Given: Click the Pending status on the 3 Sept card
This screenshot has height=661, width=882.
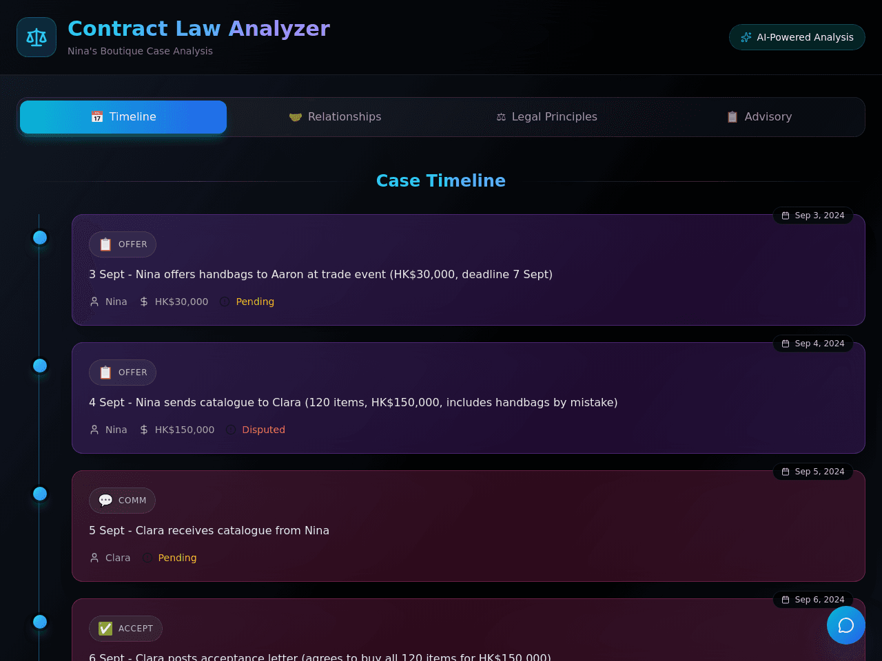Looking at the screenshot, I should 255,302.
